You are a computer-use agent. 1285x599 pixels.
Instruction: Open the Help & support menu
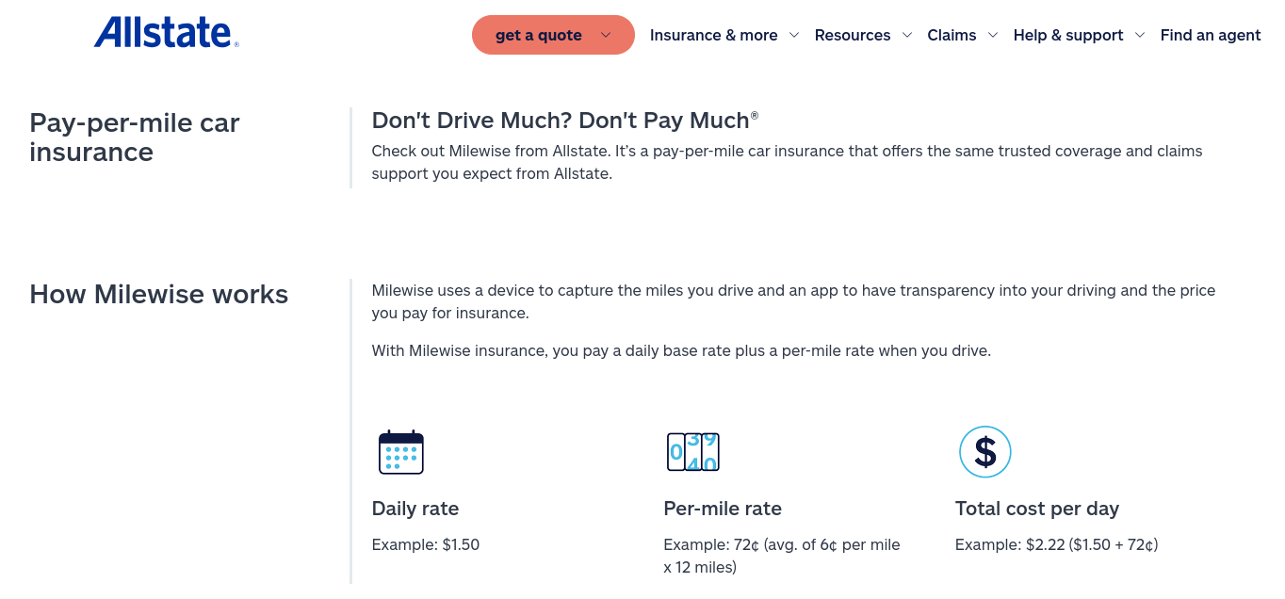pyautogui.click(x=1068, y=35)
